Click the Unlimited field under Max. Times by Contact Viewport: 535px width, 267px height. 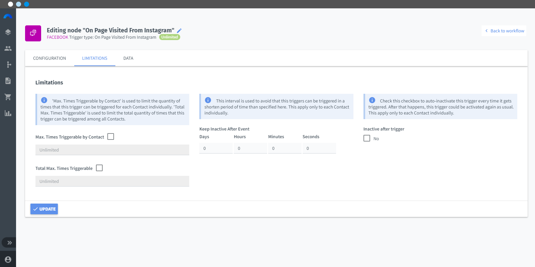pos(112,150)
